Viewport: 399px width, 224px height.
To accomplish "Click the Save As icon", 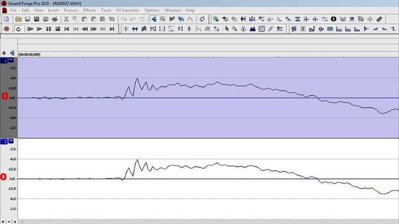I will [37, 19].
